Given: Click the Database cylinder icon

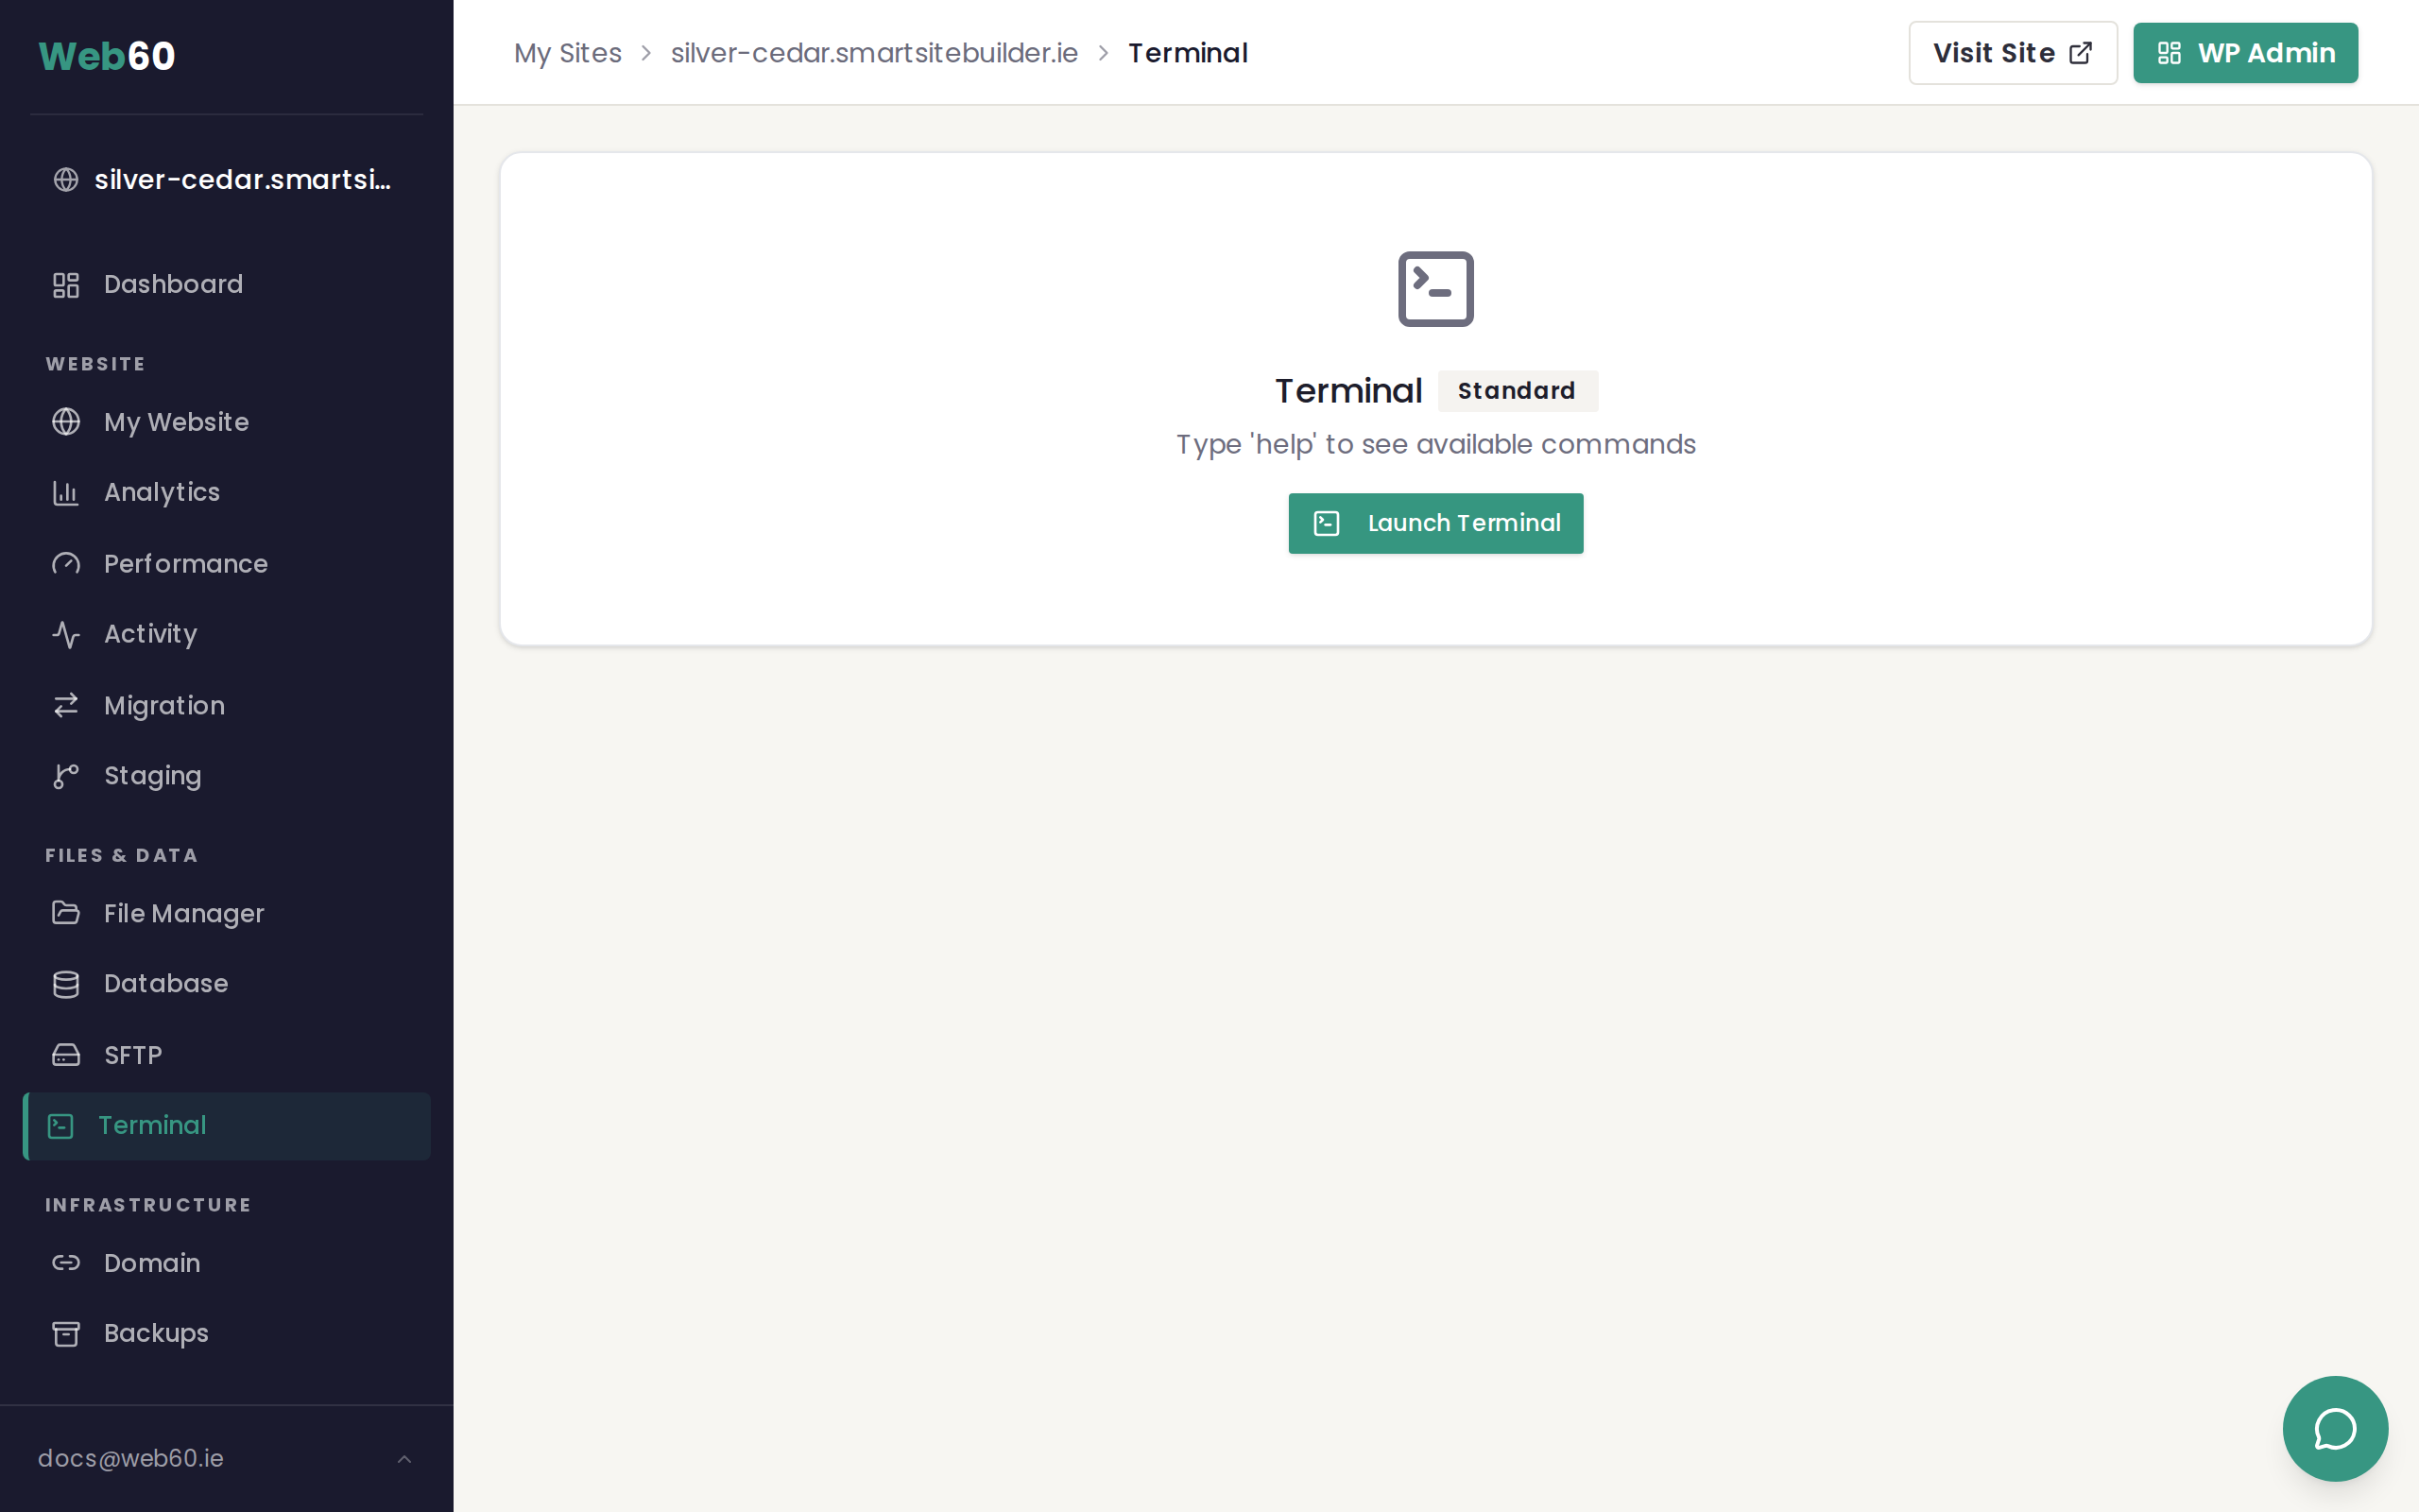Looking at the screenshot, I should [x=66, y=984].
